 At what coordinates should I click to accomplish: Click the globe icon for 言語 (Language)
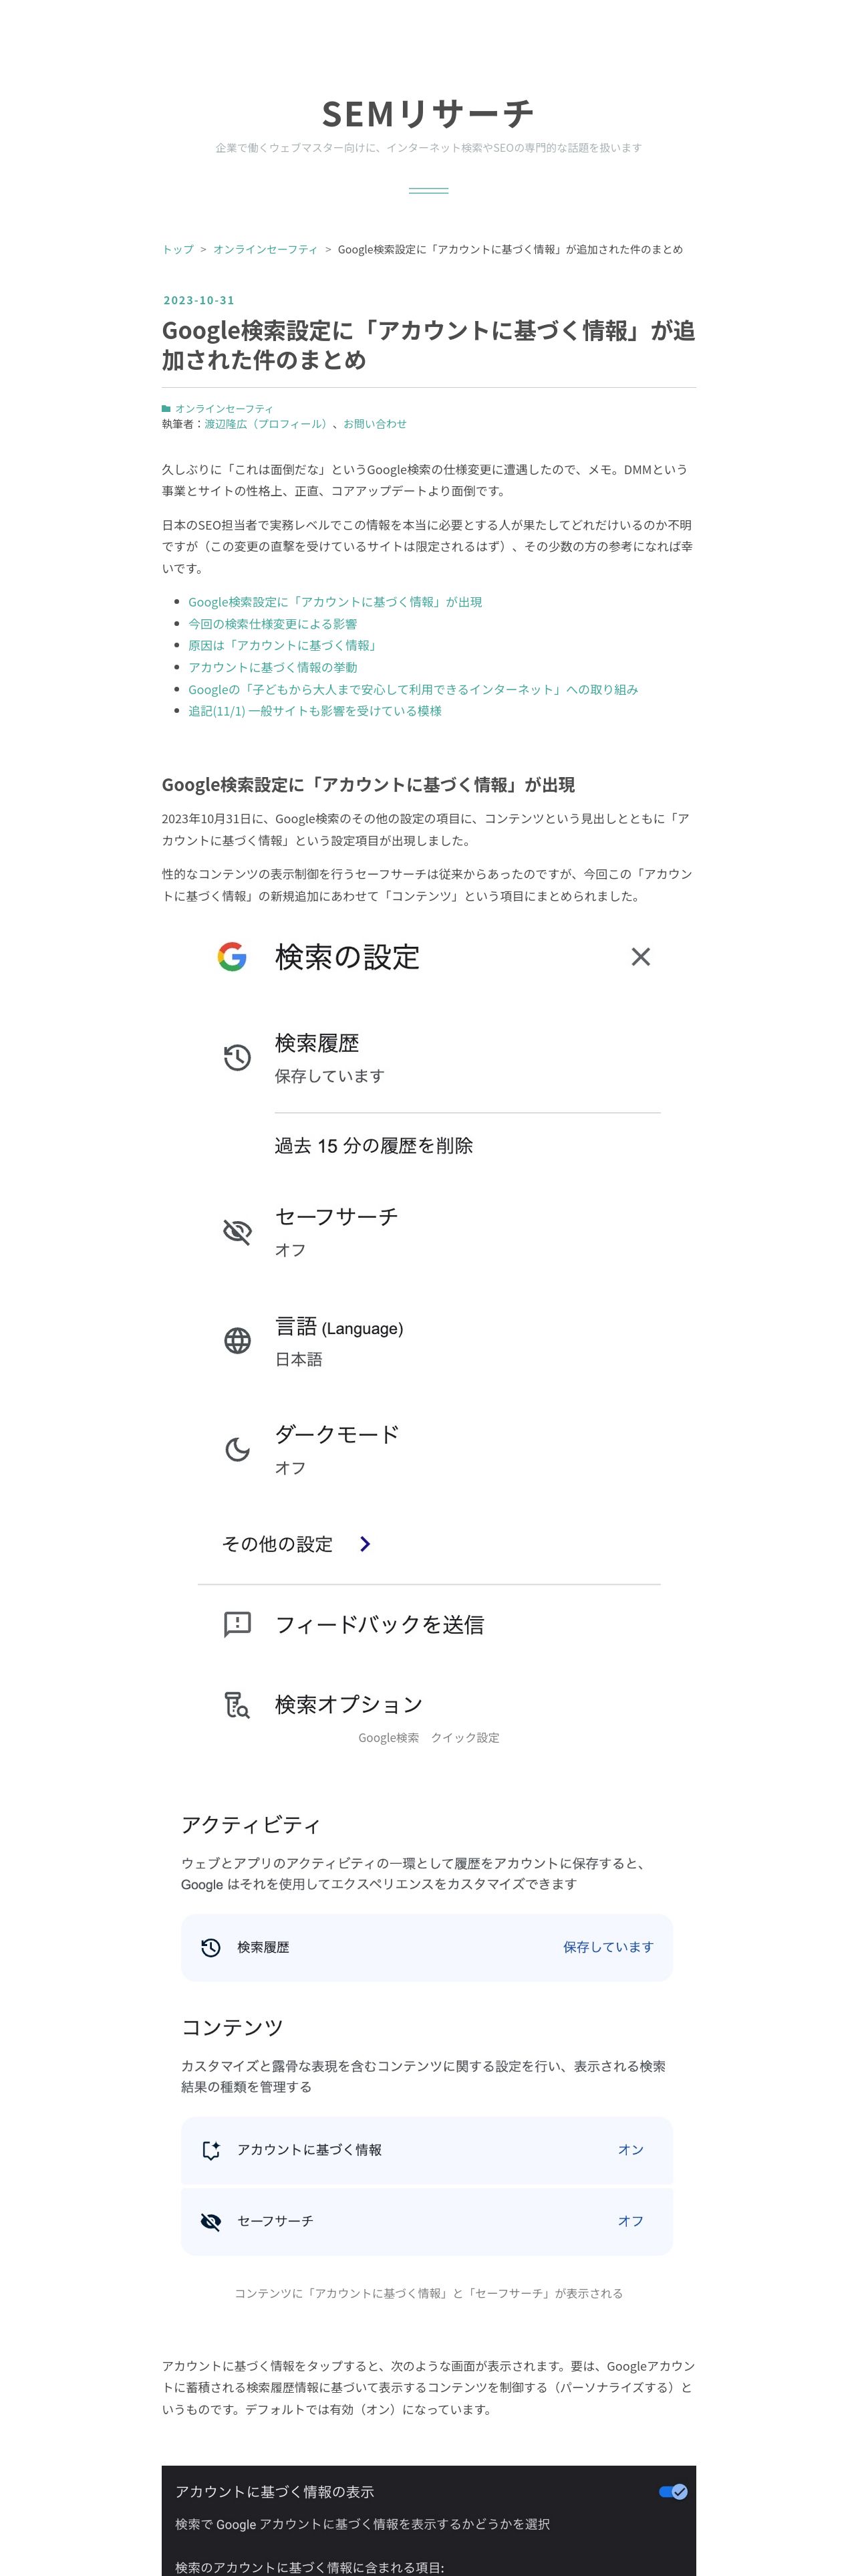click(x=237, y=1340)
